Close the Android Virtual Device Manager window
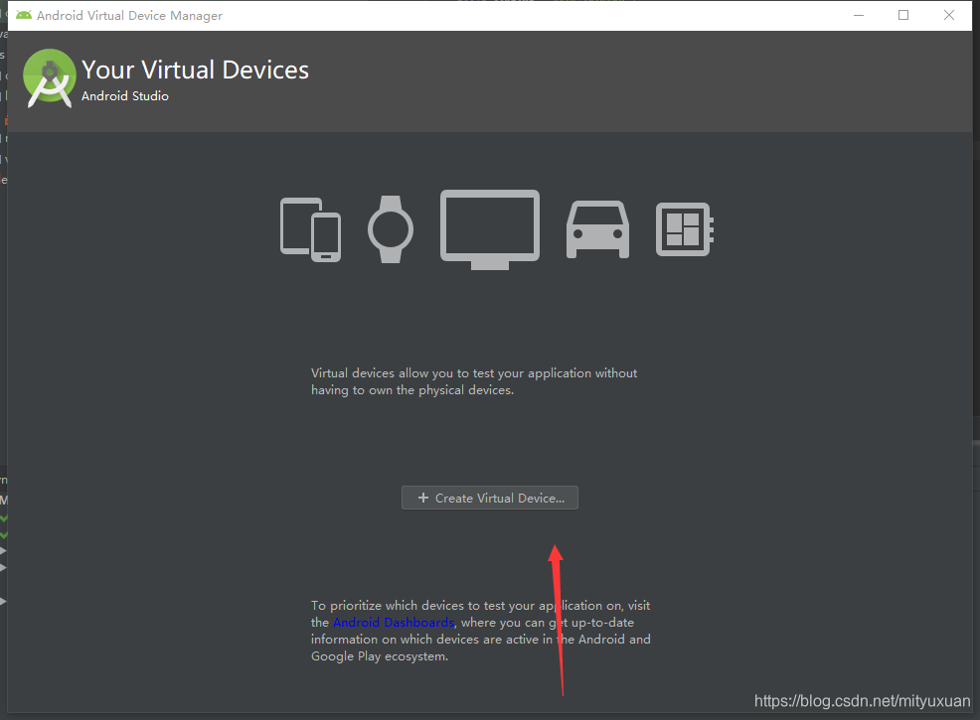980x720 pixels. coord(949,15)
